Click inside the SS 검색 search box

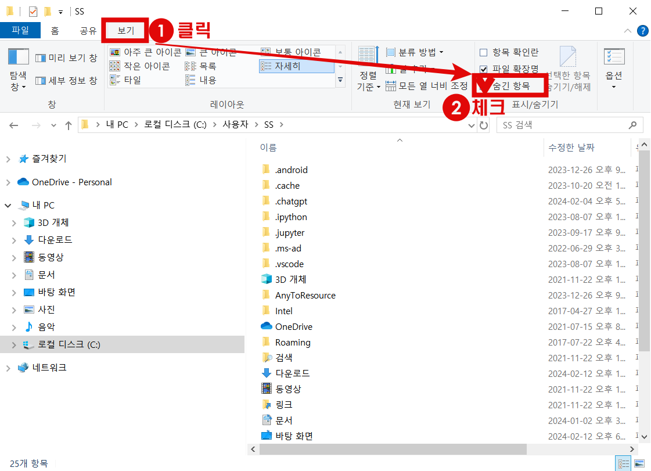click(563, 124)
